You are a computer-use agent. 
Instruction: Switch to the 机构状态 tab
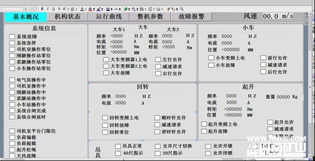pos(68,17)
